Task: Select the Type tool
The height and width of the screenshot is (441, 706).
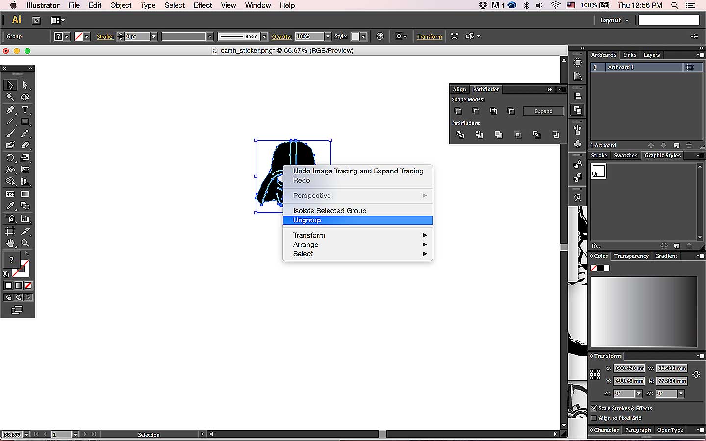Action: pyautogui.click(x=25, y=110)
